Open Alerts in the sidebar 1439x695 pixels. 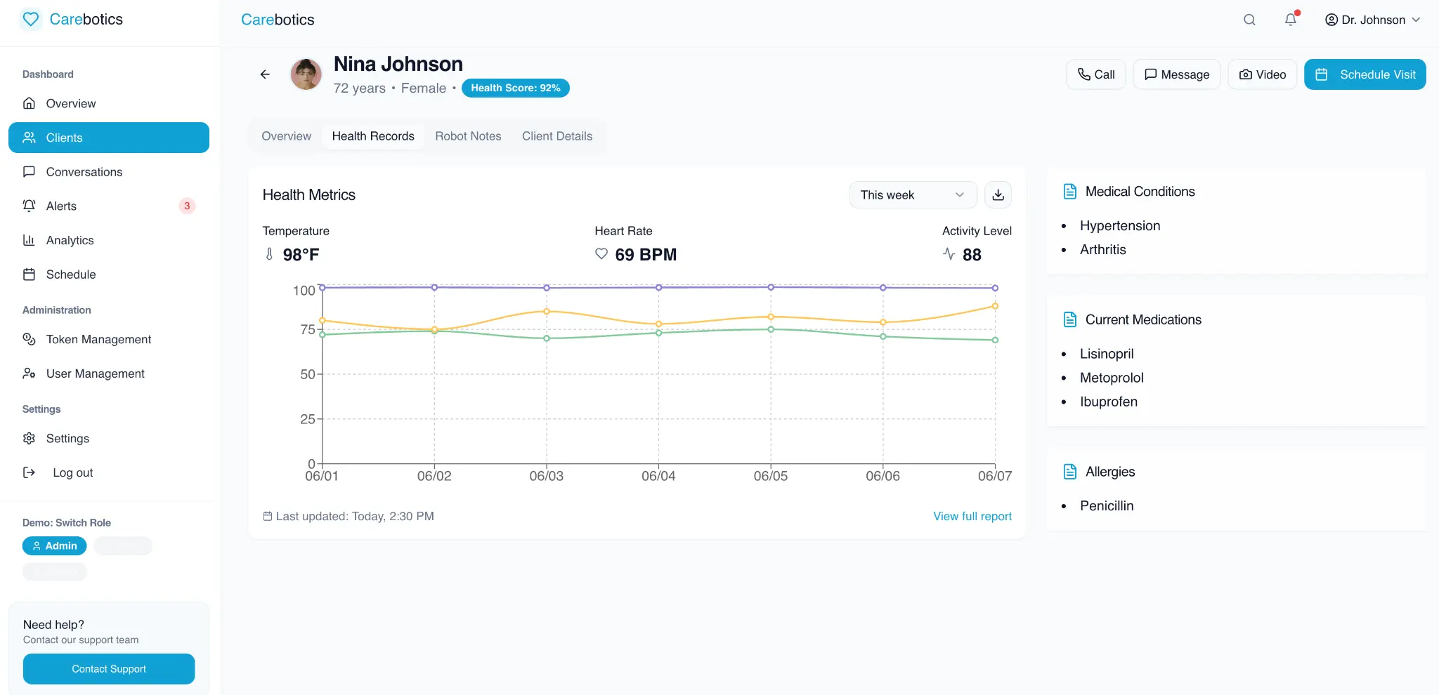click(x=61, y=206)
